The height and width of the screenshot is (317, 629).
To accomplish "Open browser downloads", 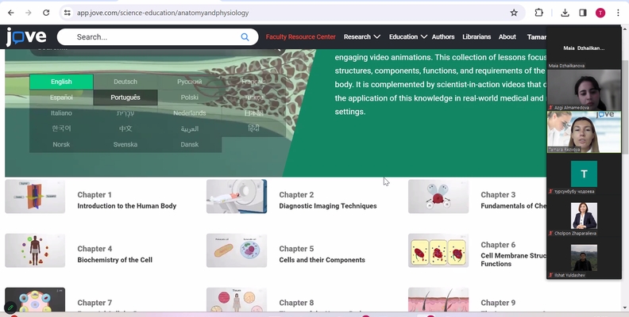I will (x=565, y=13).
